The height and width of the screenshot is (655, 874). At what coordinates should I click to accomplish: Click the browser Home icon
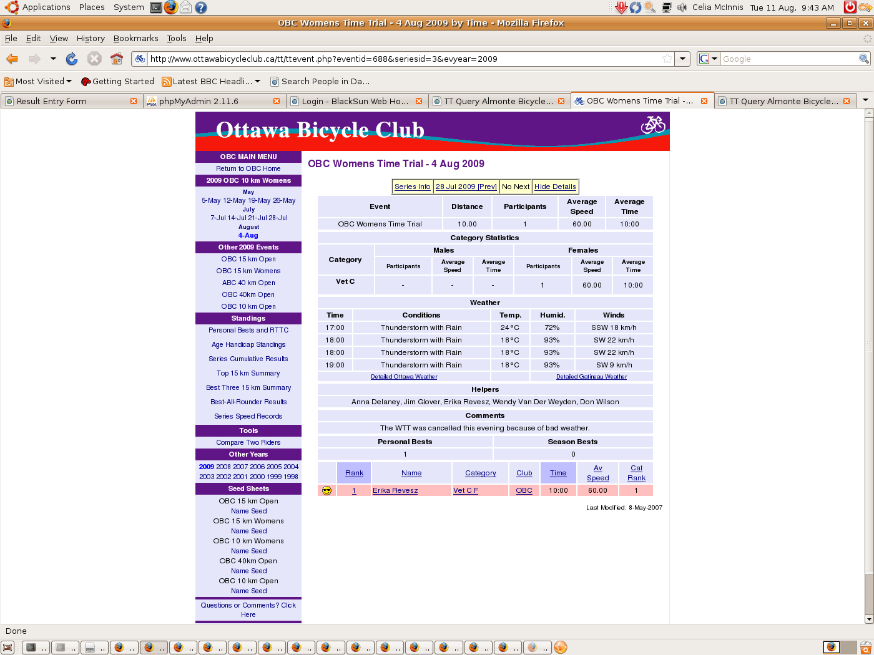(116, 59)
